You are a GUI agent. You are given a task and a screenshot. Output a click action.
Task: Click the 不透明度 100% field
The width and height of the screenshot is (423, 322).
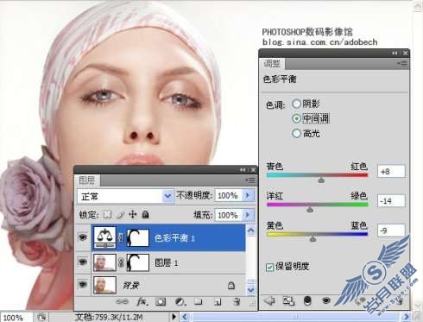click(229, 195)
